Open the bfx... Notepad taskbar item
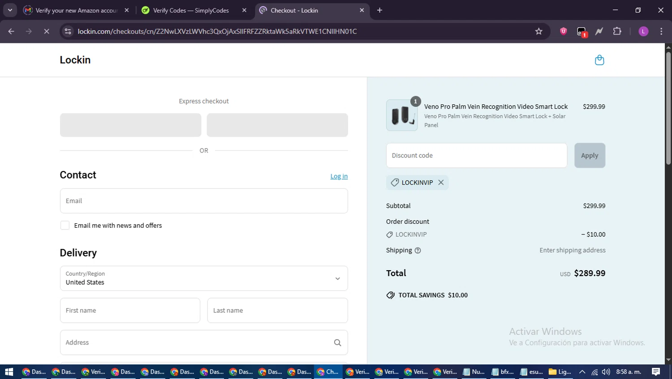Screen dimensions: 672x379 [x=502, y=372]
